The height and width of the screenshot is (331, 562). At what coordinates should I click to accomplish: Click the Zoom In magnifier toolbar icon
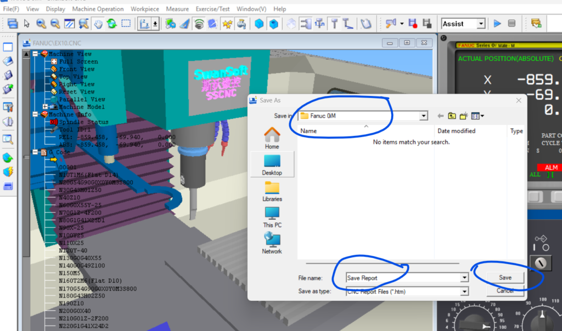[x=41, y=24]
